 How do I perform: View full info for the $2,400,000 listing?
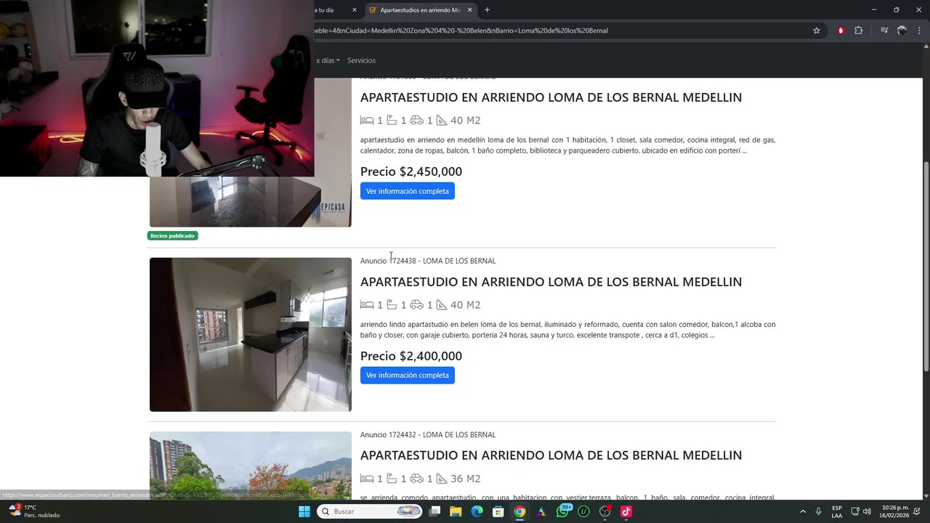[x=408, y=376]
